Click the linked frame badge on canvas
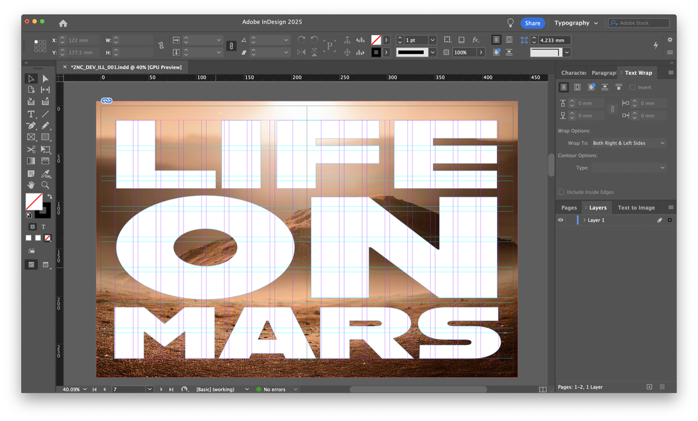The height and width of the screenshot is (421, 698). 107,101
